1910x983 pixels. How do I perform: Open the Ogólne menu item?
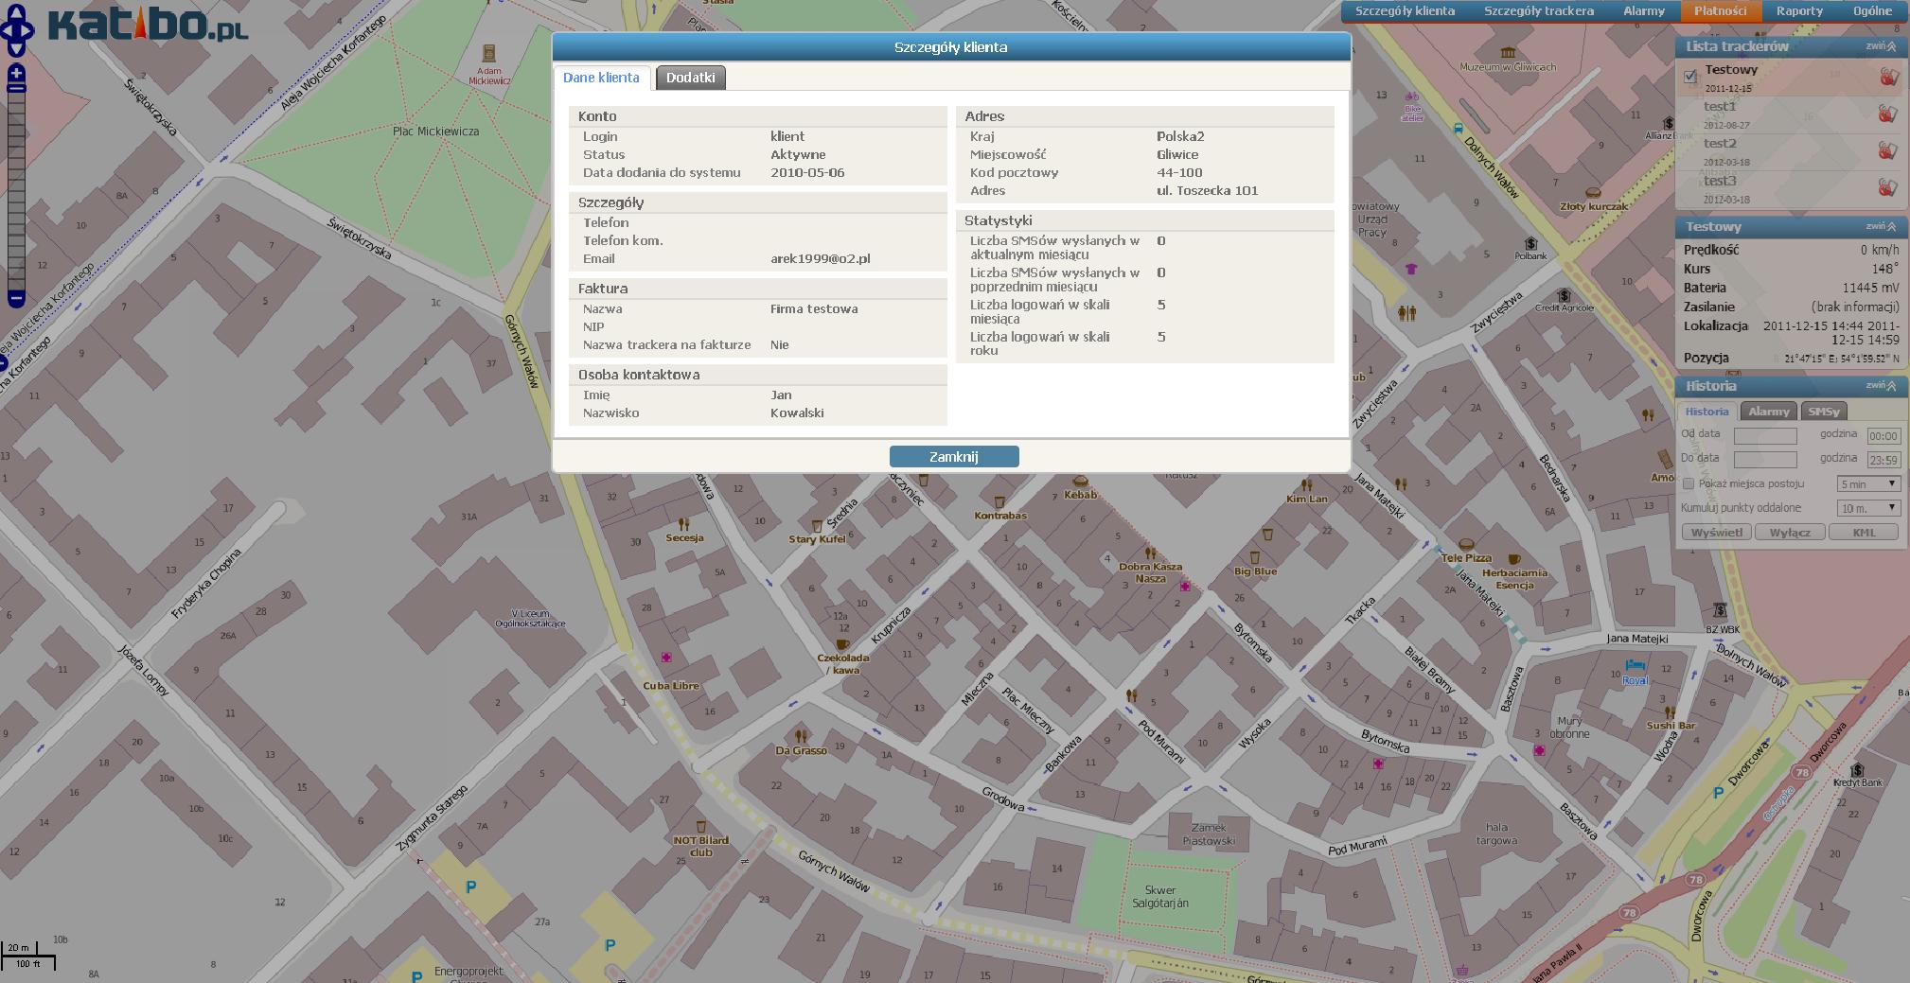[1872, 11]
